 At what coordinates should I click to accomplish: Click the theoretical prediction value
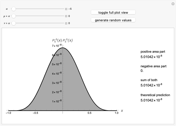(x=151, y=100)
